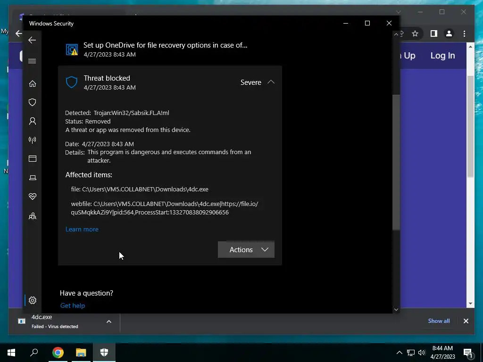This screenshot has height=362, width=483.
Task: Click the Status: Removed text
Action: (88, 122)
